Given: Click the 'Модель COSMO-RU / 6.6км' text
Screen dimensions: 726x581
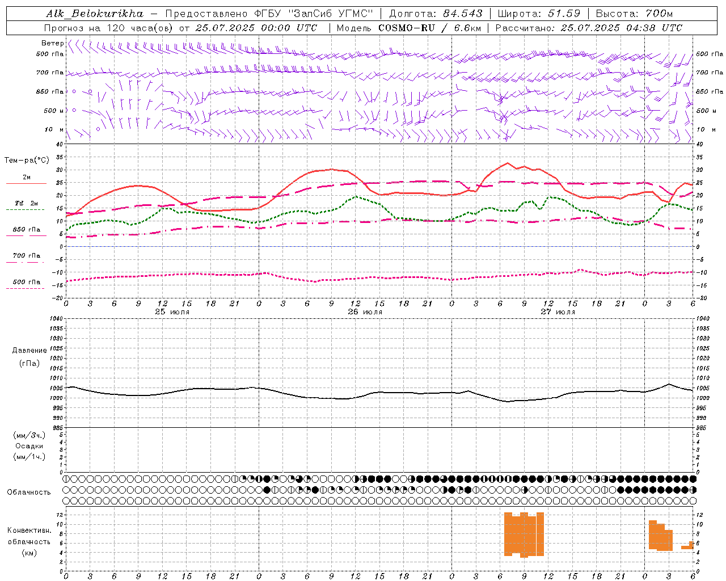Looking at the screenshot, I should 410,28.
